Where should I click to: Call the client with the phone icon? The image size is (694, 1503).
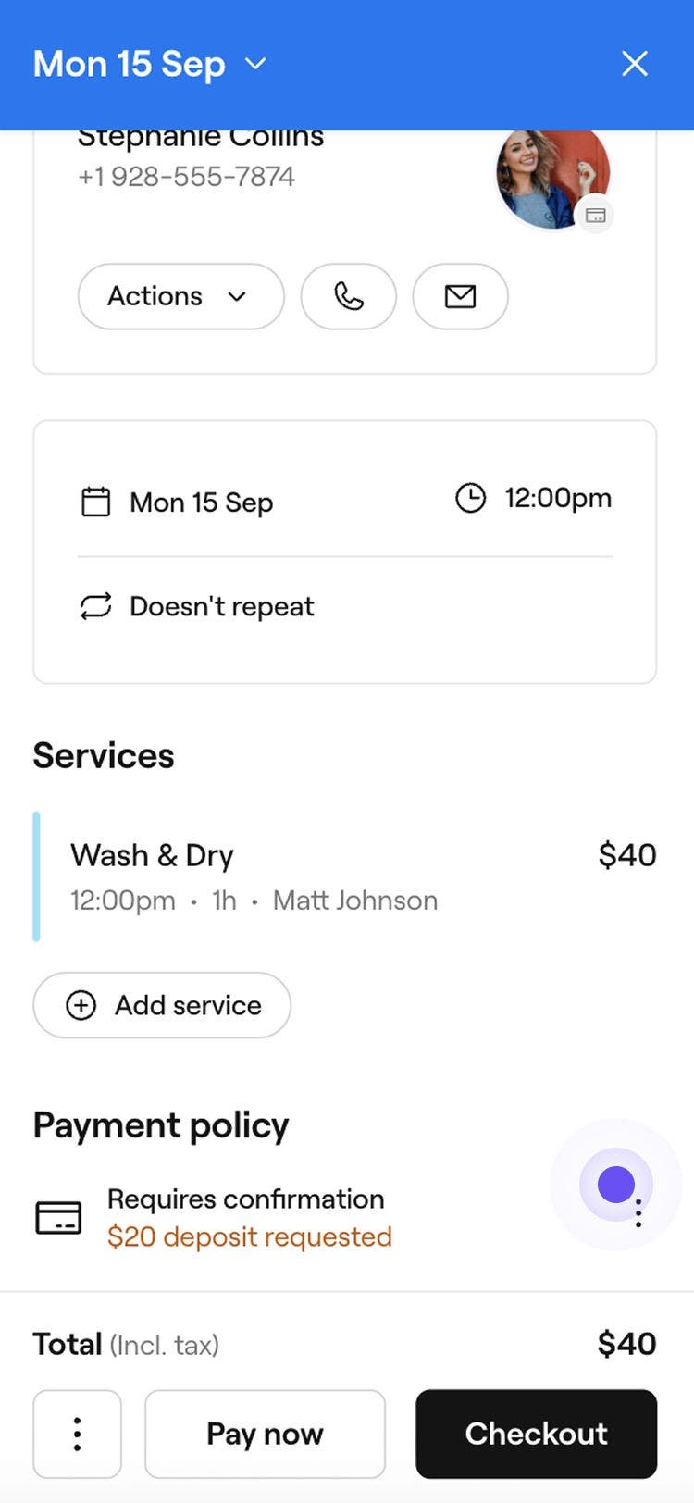(x=348, y=297)
